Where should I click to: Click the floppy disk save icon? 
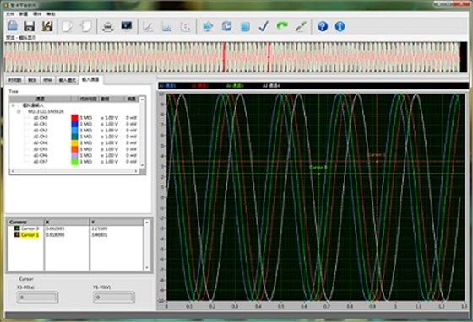[30, 26]
